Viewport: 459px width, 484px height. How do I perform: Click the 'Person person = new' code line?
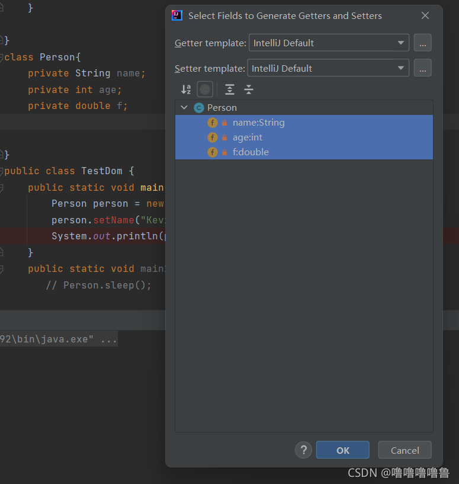107,204
